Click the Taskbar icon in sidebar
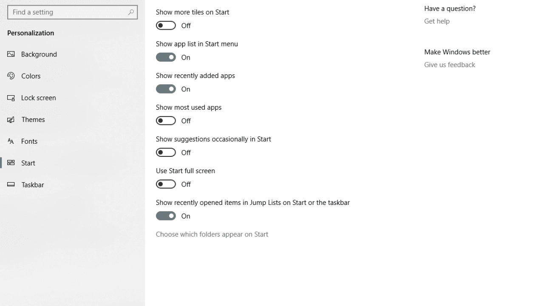The height and width of the screenshot is (306, 544). [11, 184]
